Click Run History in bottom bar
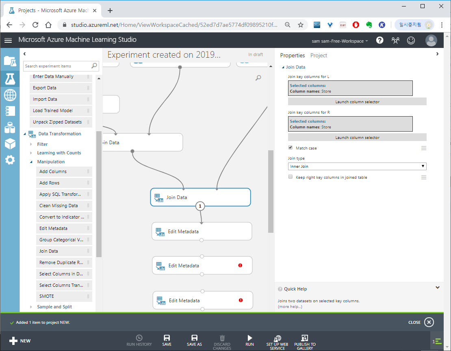Viewport: 451px width, 351px height. coord(139,341)
